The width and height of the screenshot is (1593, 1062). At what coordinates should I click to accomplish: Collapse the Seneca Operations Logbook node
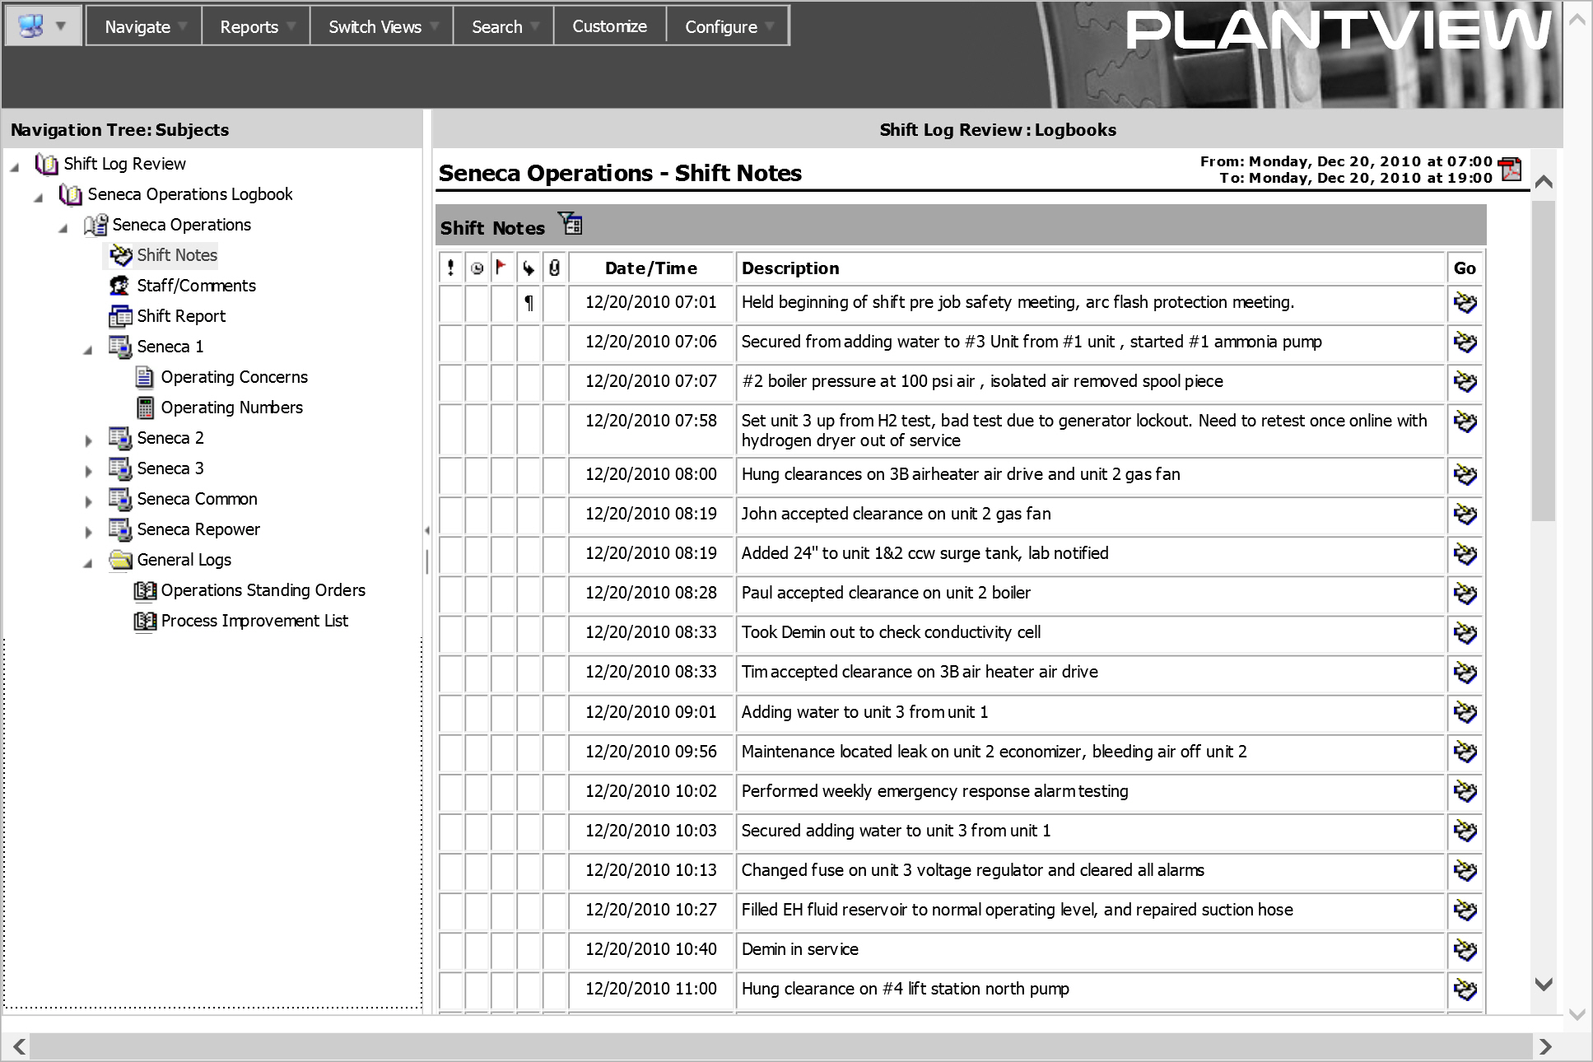click(39, 198)
